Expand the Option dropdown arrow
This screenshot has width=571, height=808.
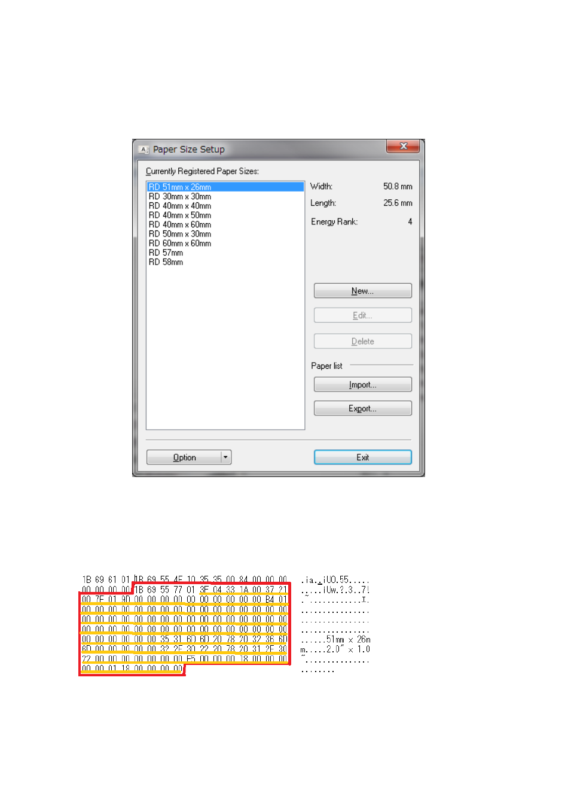point(226,457)
